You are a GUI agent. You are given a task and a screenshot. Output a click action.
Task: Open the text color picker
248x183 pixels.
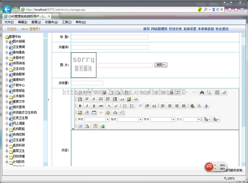click(x=207, y=119)
